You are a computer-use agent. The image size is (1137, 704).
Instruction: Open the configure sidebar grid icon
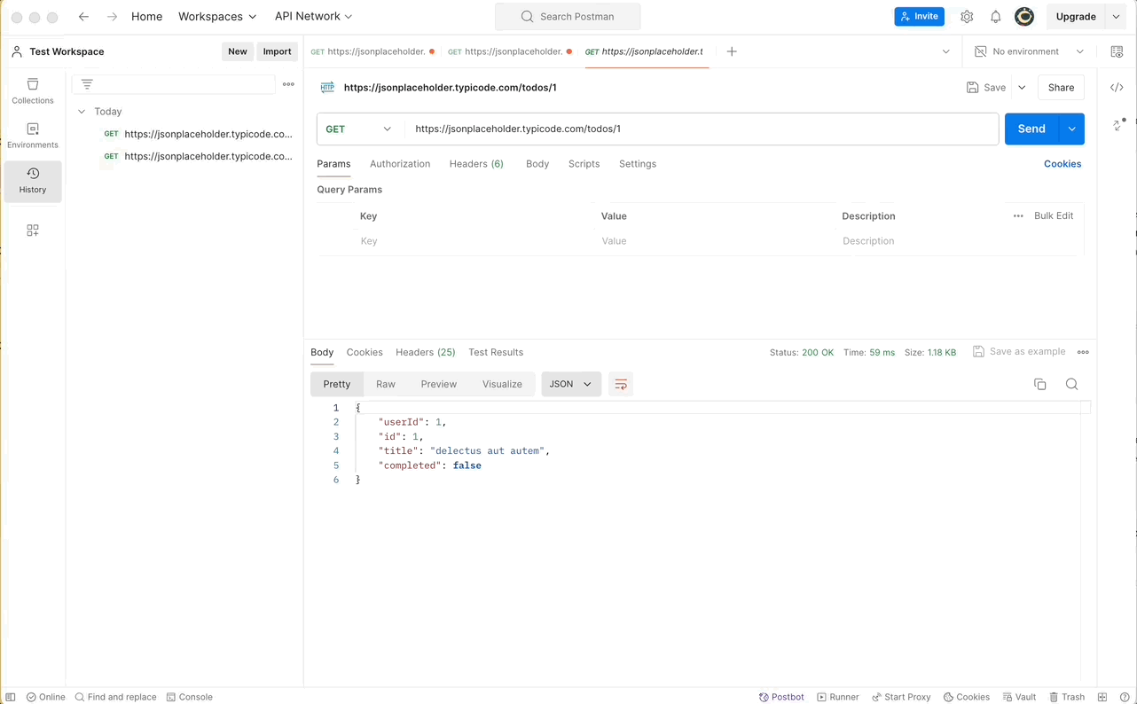click(33, 231)
